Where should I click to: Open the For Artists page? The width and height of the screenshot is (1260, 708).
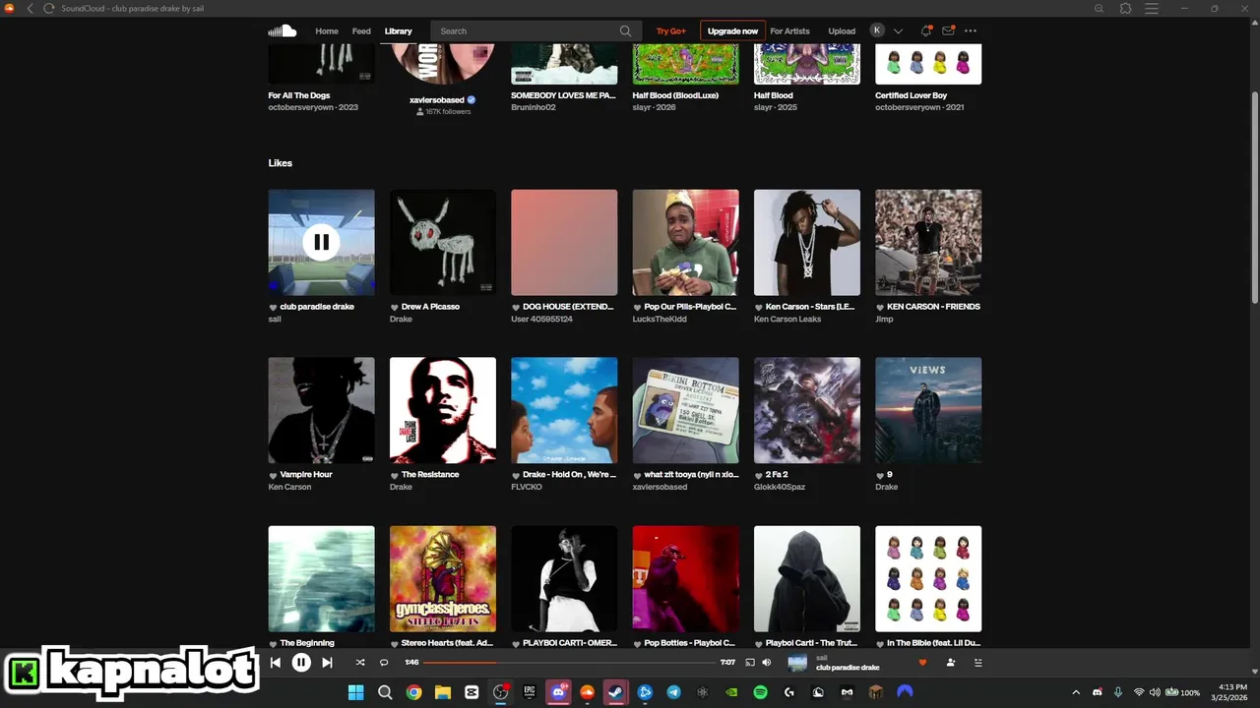point(789,30)
